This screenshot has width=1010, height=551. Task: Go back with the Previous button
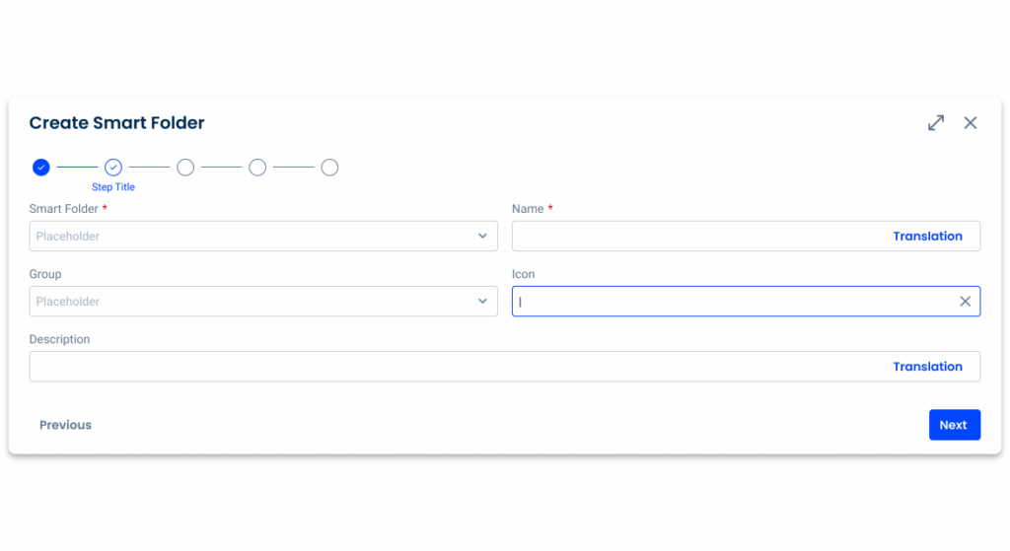coord(65,425)
